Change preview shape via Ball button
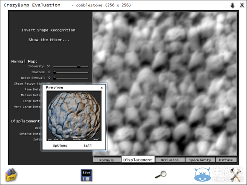247x185 pixels. click(88, 145)
